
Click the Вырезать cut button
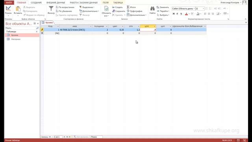click(x=29, y=7)
